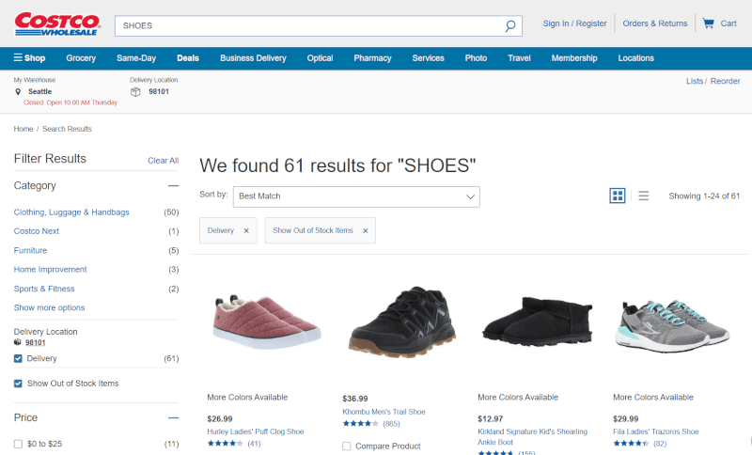Open the Membership menu item
Screen dimensions: 752x455
(x=574, y=58)
